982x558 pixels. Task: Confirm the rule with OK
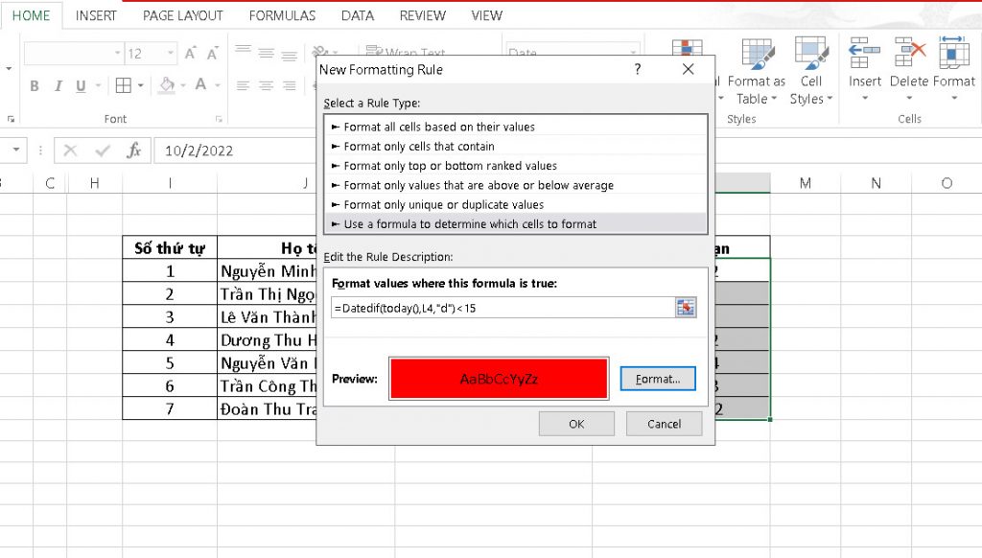click(x=576, y=423)
